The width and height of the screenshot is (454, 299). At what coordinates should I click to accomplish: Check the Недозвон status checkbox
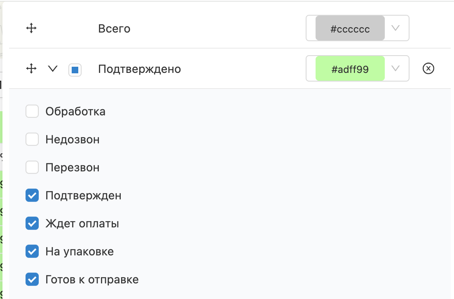[32, 139]
